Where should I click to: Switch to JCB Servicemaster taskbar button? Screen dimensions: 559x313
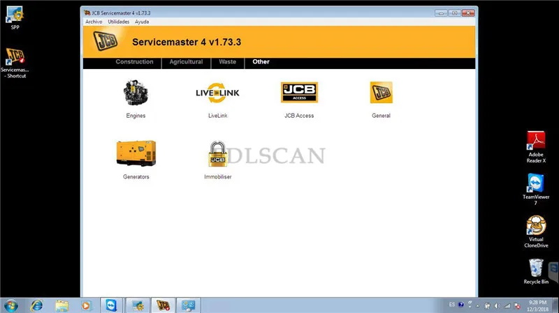[163, 305]
